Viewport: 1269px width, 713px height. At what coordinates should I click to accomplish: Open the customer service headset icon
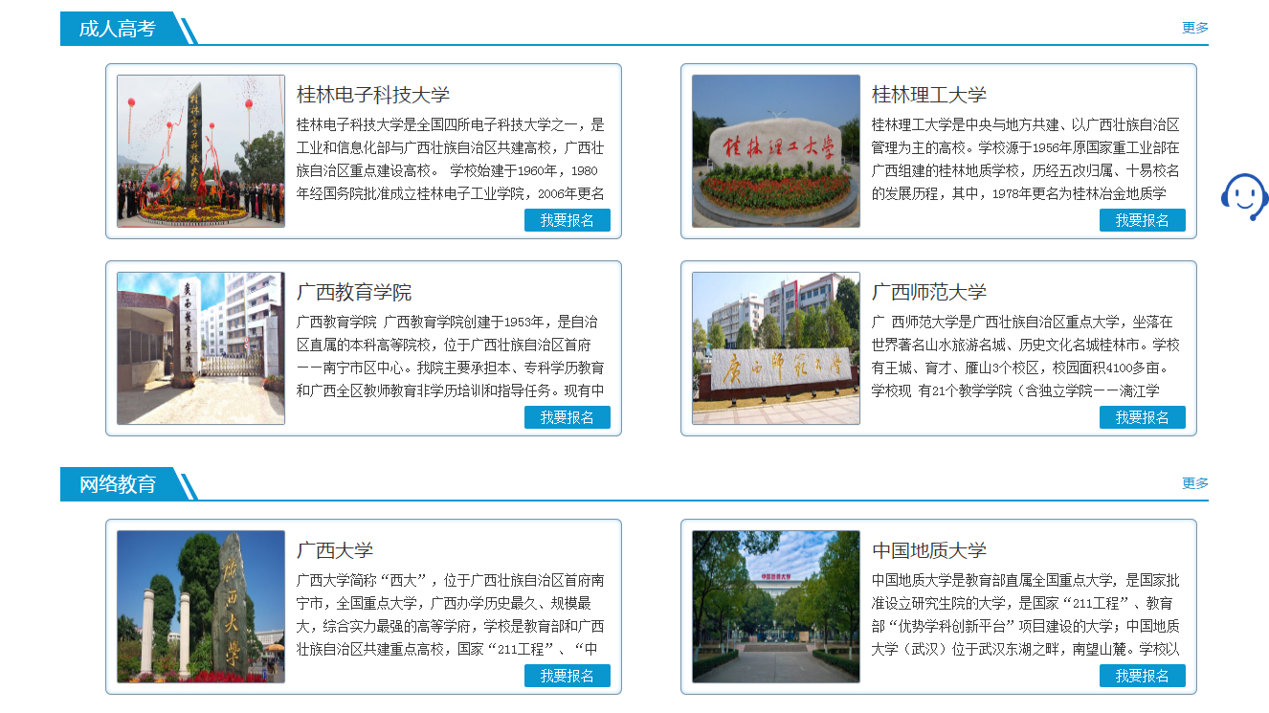coord(1244,197)
